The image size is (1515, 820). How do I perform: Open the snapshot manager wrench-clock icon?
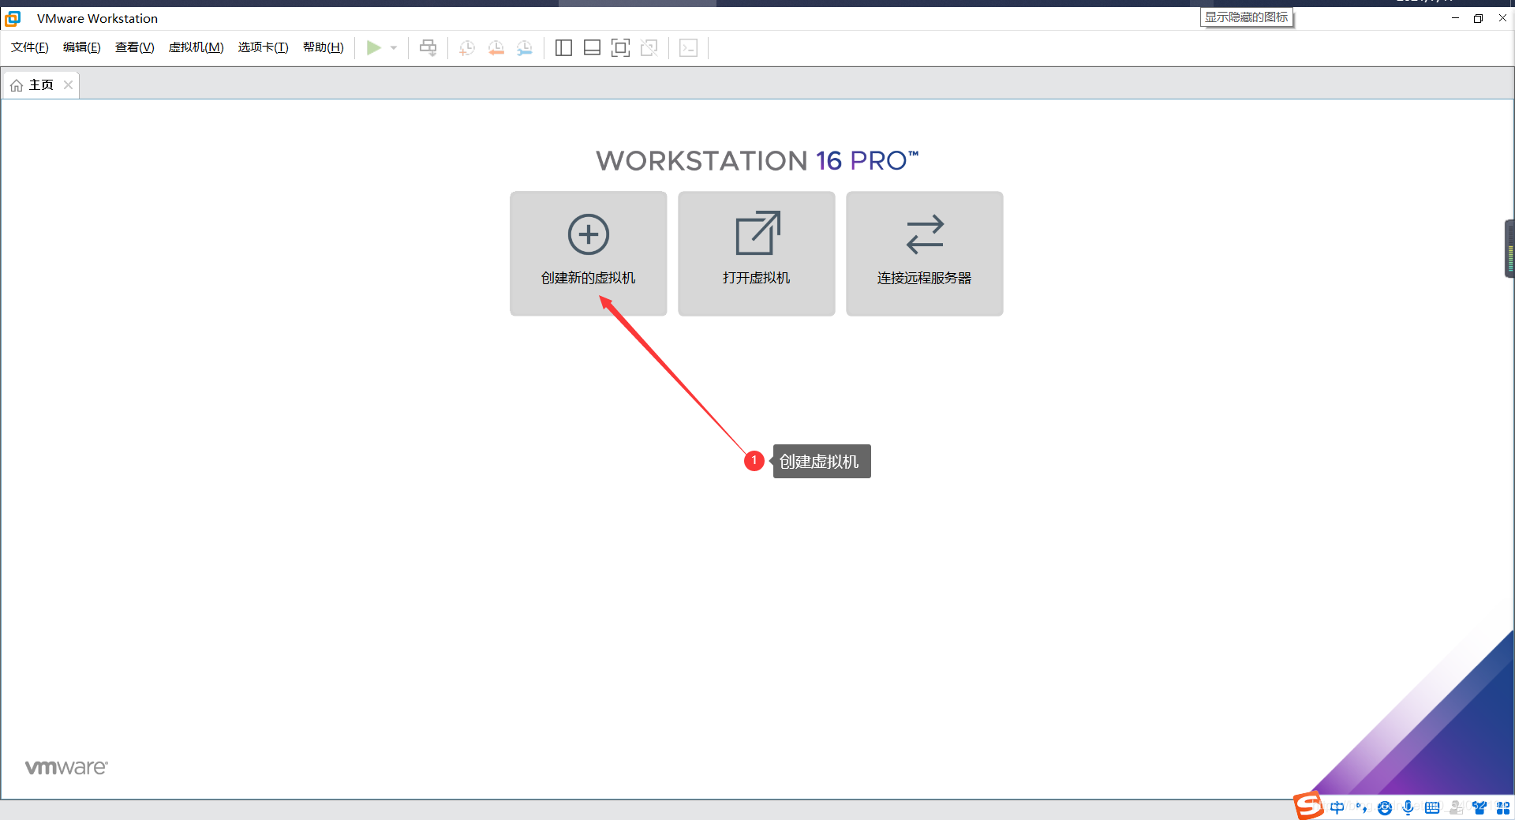525,48
